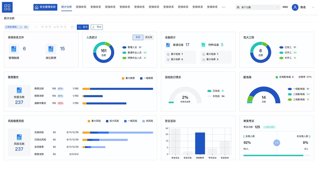Image resolution: width=318 pixels, height=179 pixels.
Task: Open the first 安保体系 tab after 统计分析
Action: tap(81, 7)
